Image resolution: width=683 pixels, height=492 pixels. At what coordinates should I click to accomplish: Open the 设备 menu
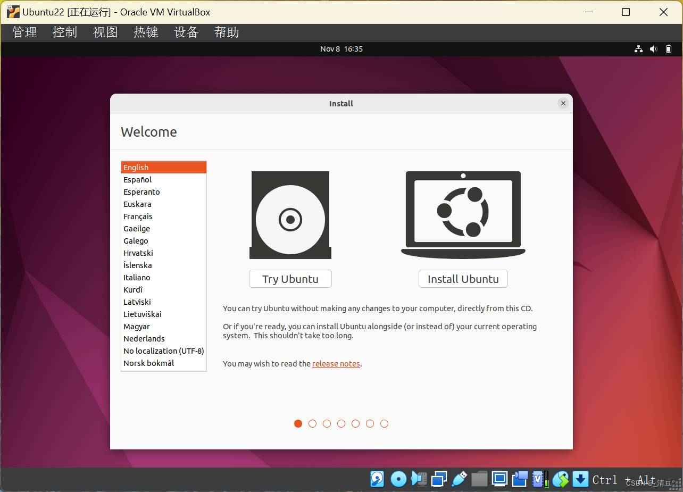[186, 32]
